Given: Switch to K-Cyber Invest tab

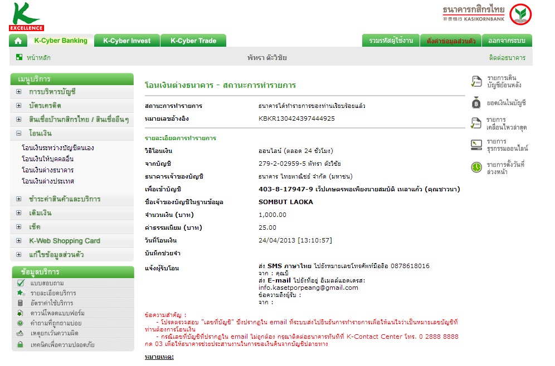Looking at the screenshot, I should 126,41.
